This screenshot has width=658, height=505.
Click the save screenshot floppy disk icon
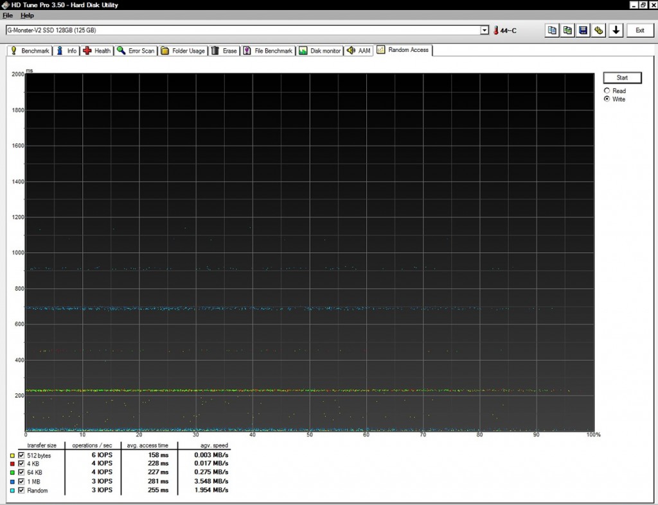[583, 30]
